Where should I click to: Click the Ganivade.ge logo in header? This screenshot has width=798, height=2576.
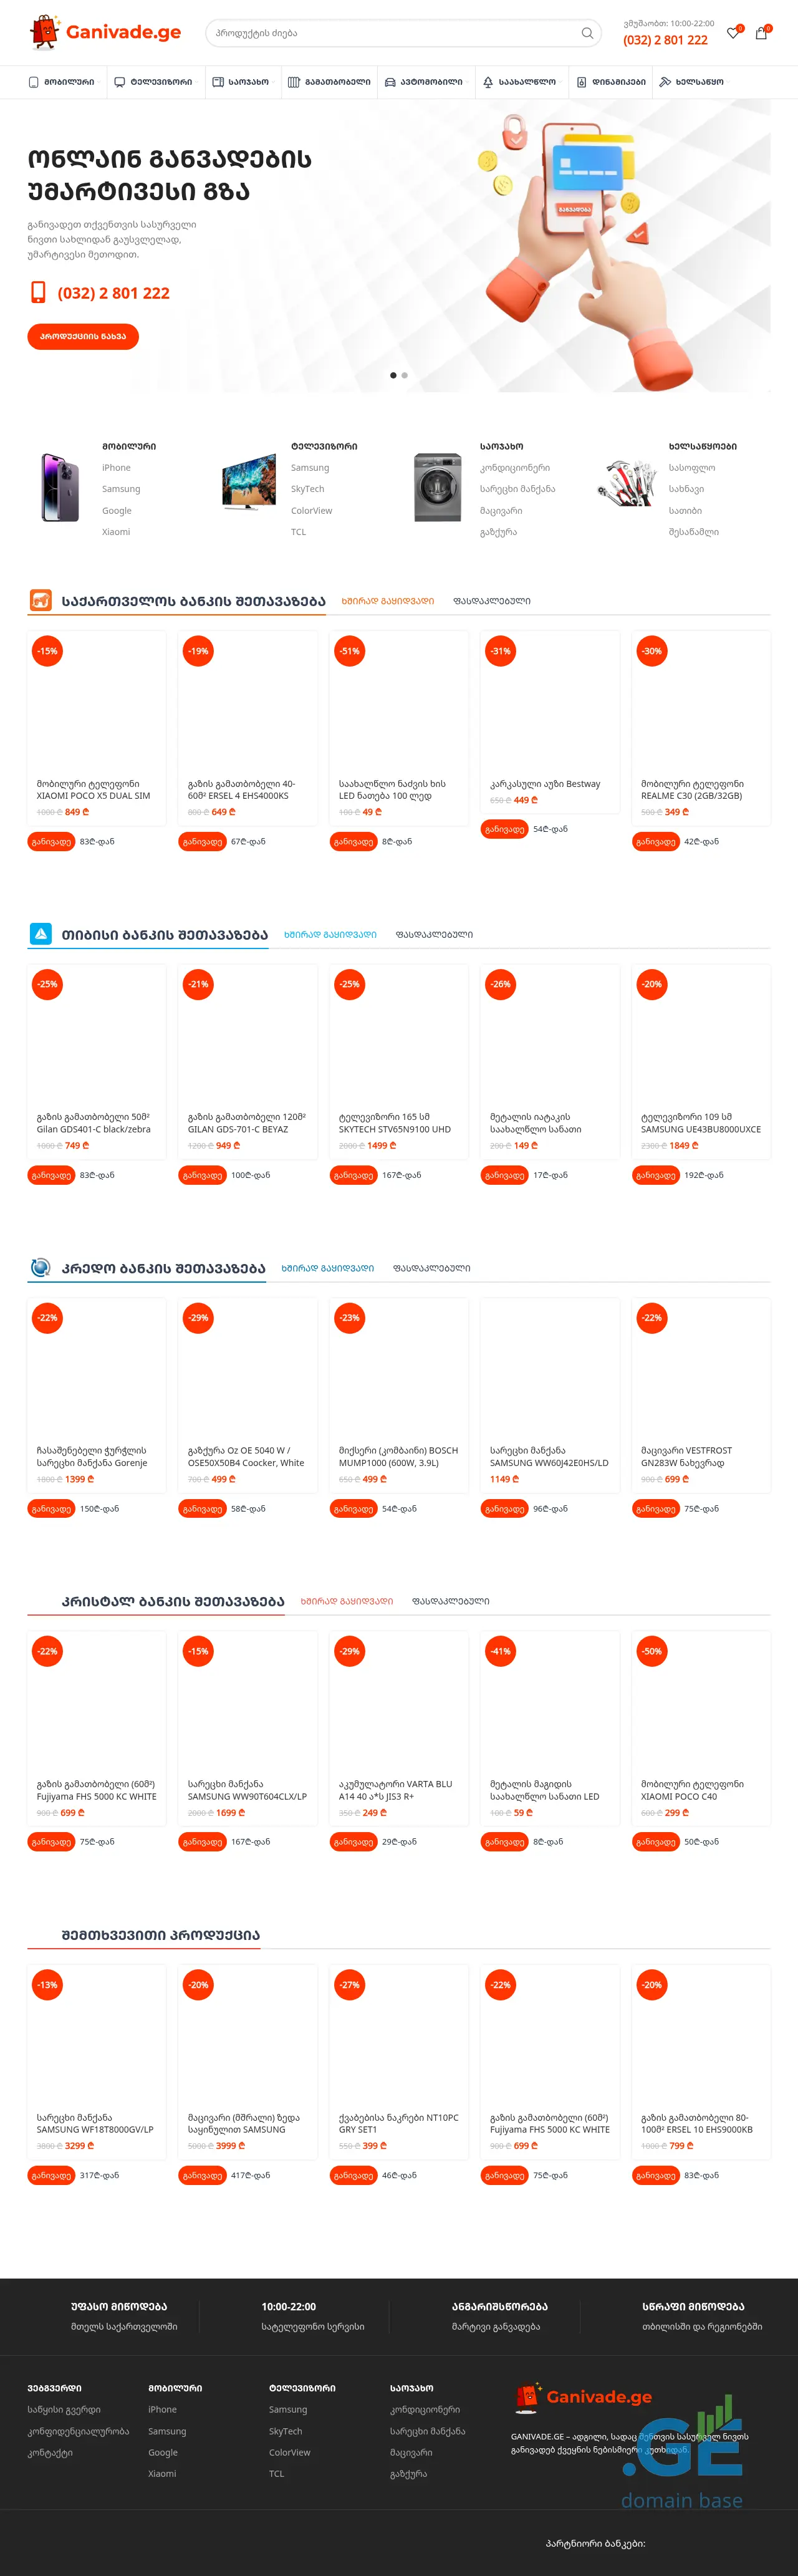click(106, 32)
